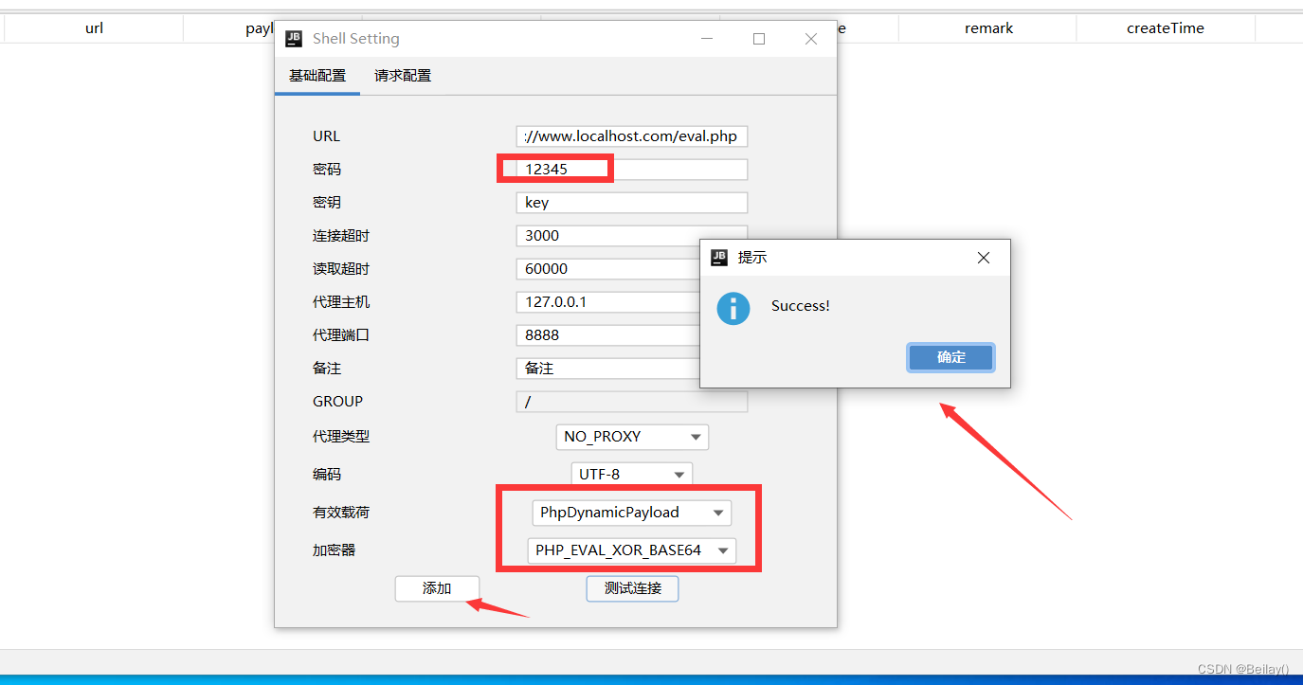
Task: Open the 有效载荷 PhpDynamicPayload dropdown
Action: click(x=632, y=513)
